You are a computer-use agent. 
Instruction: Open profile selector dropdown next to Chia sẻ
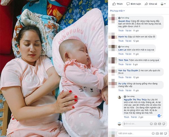(x=163, y=4)
